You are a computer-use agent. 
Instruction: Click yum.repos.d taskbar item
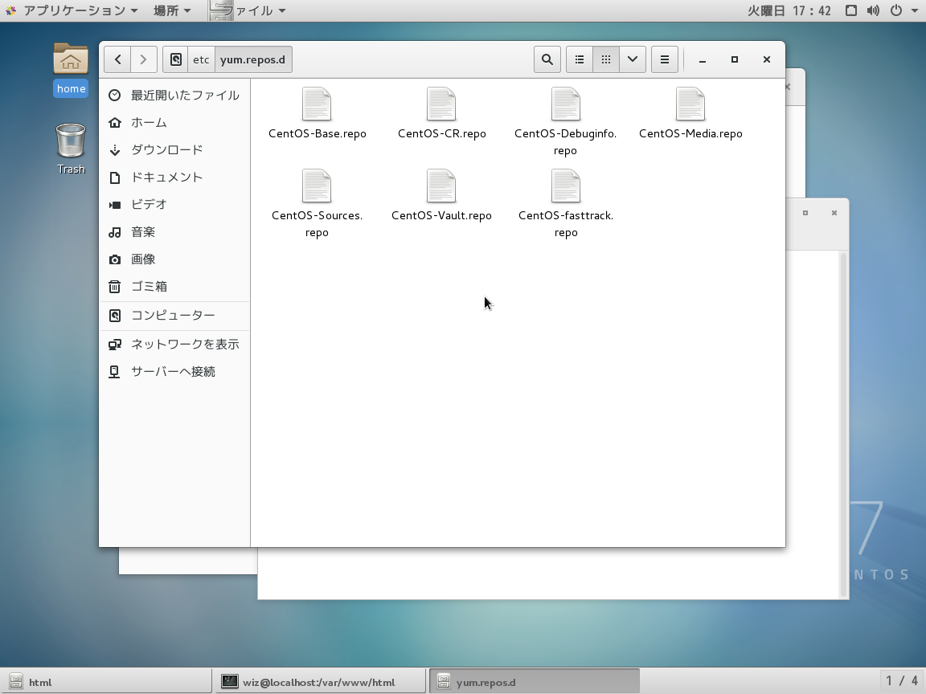coord(535,682)
